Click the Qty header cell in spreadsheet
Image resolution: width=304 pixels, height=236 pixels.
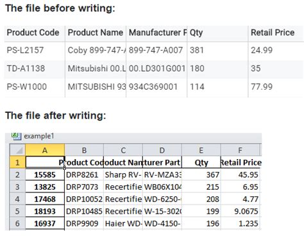click(x=201, y=162)
